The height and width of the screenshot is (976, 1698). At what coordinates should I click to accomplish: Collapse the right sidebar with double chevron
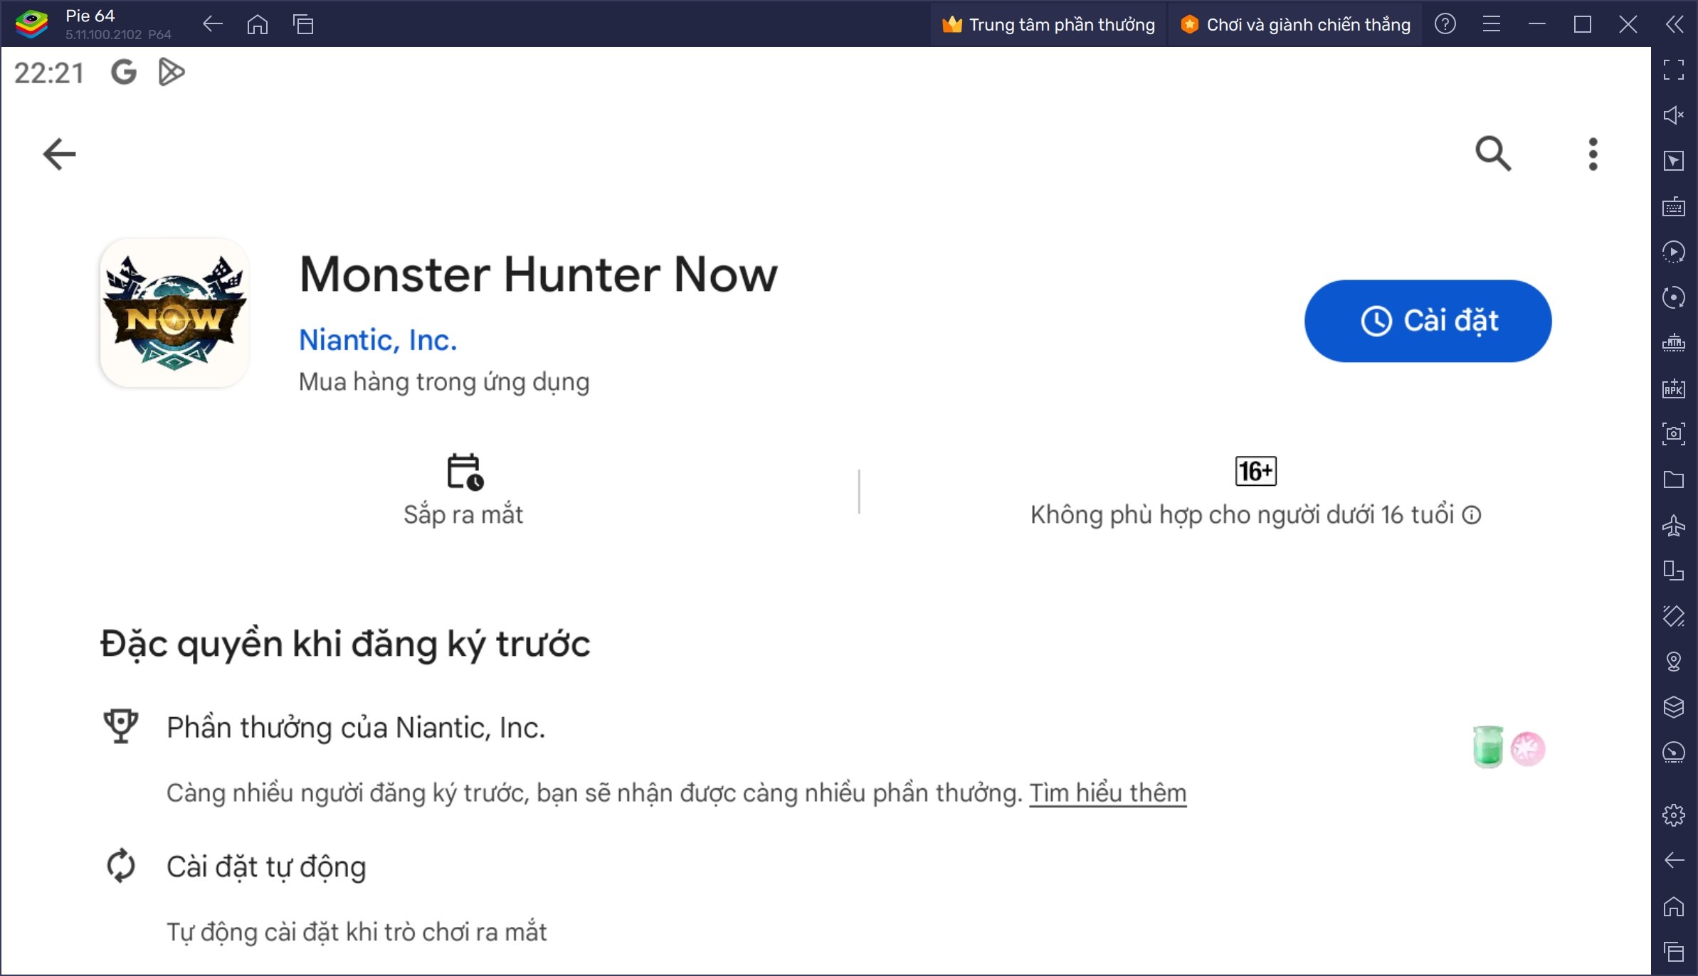point(1675,24)
